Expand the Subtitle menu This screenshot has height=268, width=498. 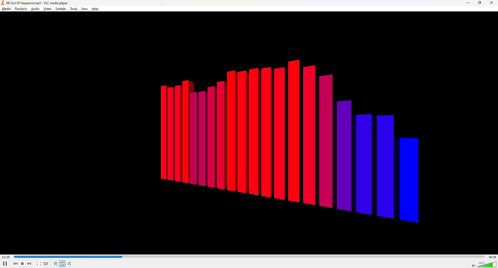click(x=61, y=9)
